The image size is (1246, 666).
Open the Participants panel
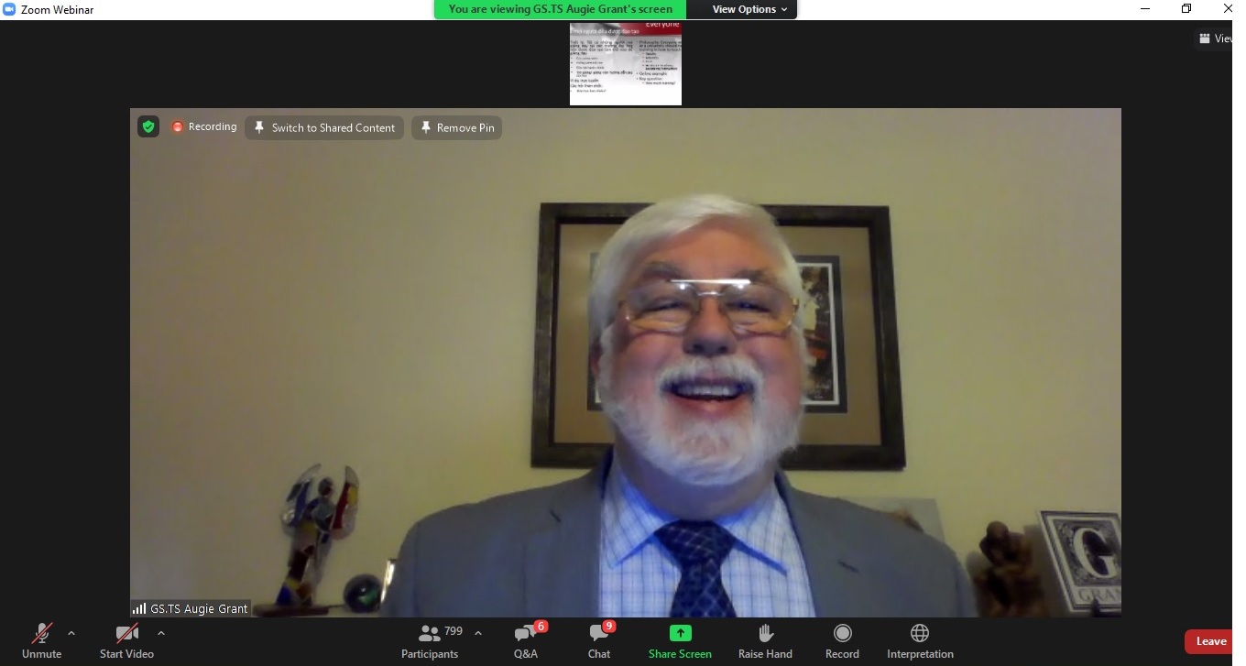click(430, 639)
